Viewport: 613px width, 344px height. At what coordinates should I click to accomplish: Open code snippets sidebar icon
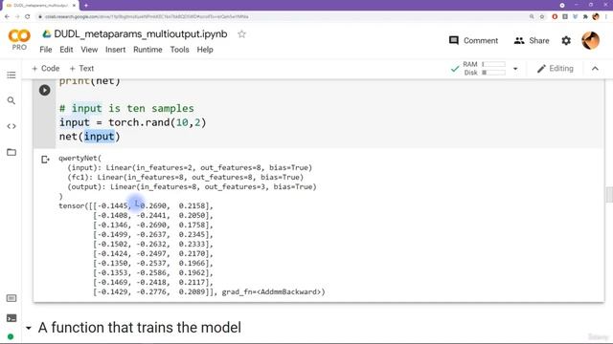pos(11,126)
